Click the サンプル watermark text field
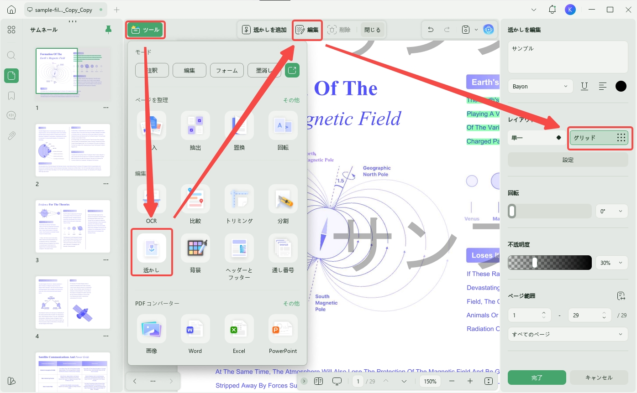Image resolution: width=637 pixels, height=393 pixels. (x=568, y=57)
